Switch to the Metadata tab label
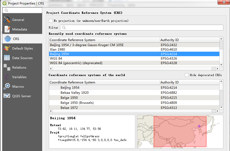This screenshot has height=151, width=230. 20,29
